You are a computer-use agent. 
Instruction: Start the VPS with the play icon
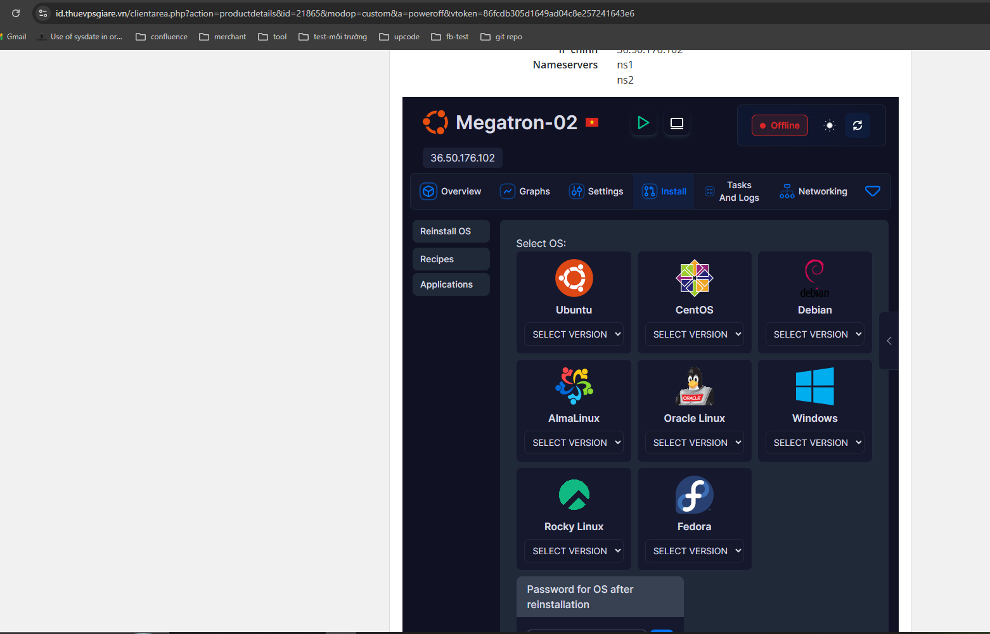643,123
